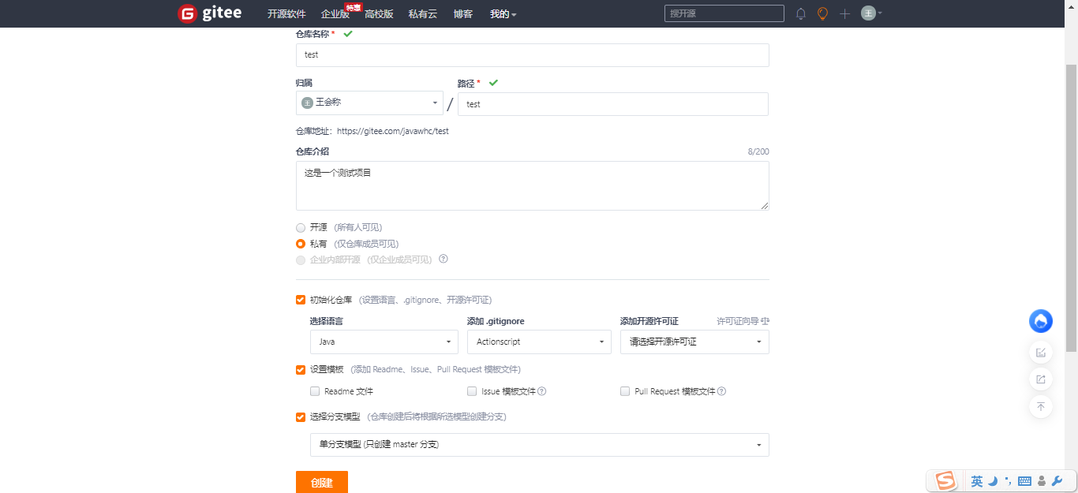
Task: Open the 选择语言 dropdown showing Java
Action: (384, 342)
